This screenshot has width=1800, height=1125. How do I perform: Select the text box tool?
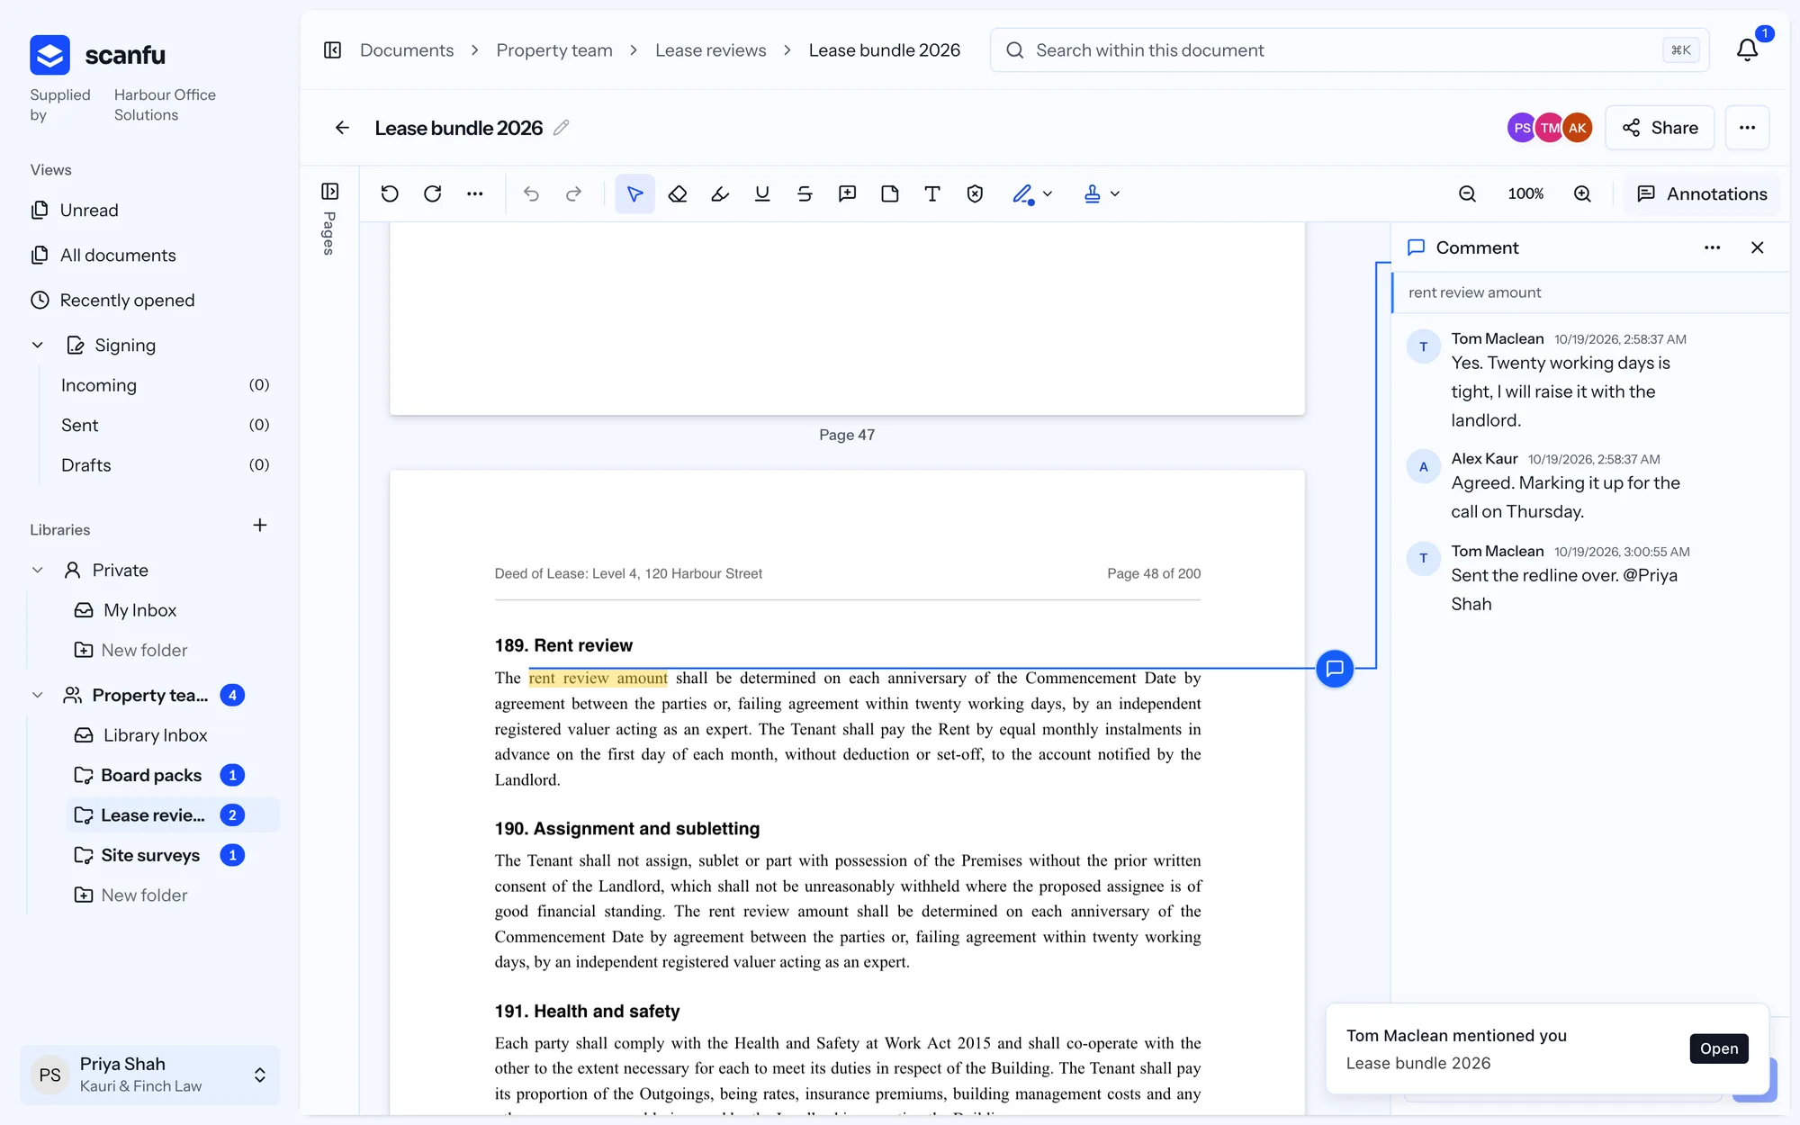click(932, 193)
